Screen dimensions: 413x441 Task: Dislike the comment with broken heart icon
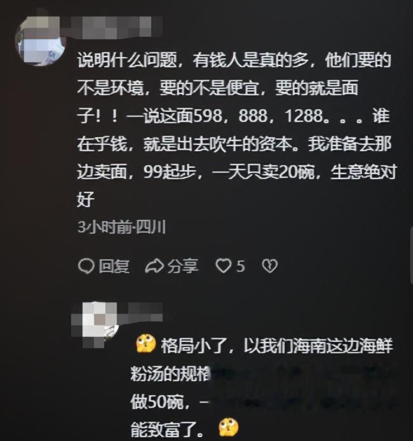[270, 266]
